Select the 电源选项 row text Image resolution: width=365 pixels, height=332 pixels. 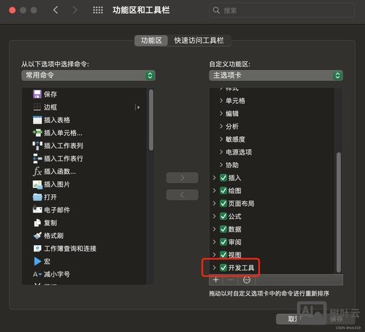pyautogui.click(x=239, y=152)
